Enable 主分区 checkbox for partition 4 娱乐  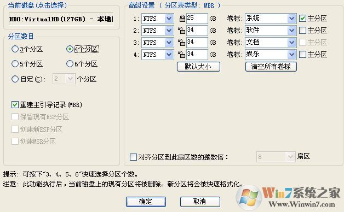(302, 54)
